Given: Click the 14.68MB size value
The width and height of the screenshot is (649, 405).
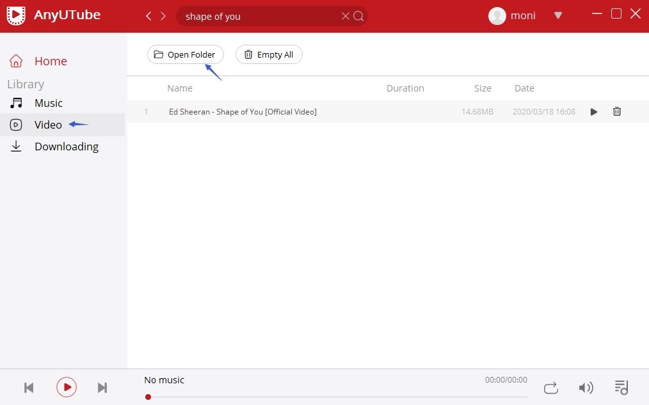Looking at the screenshot, I should pos(477,112).
